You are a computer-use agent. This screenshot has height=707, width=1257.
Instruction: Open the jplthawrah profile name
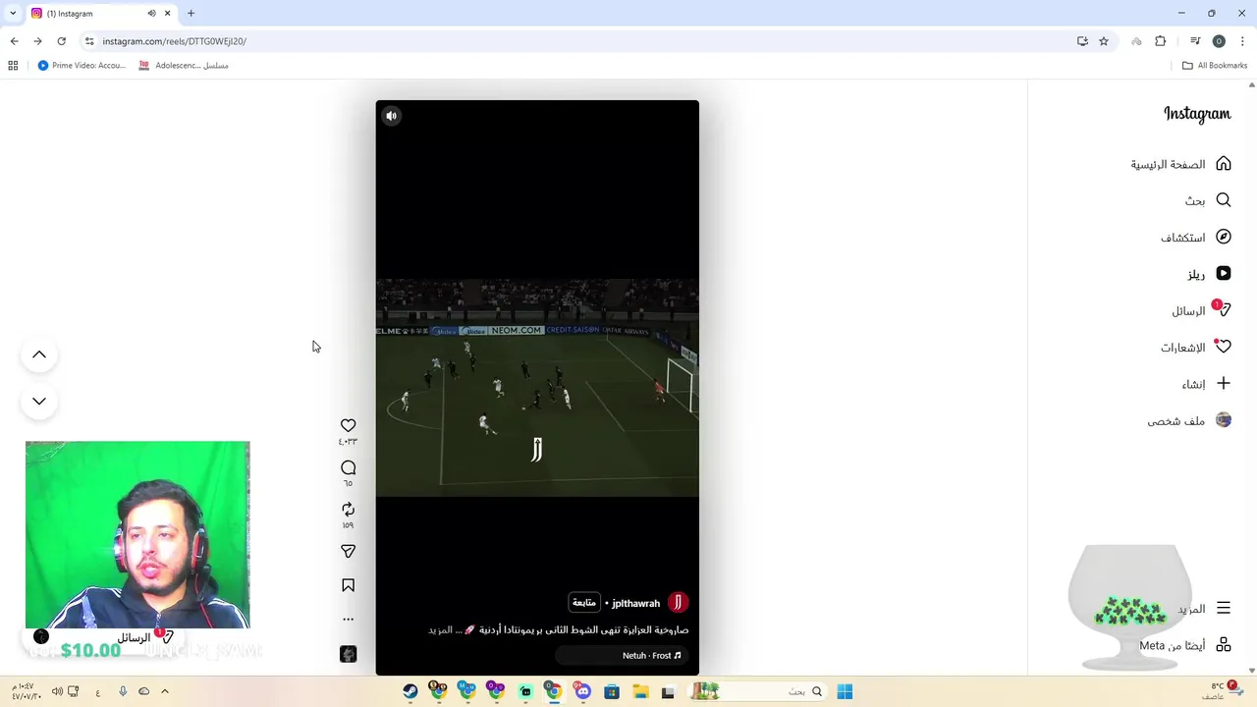(x=635, y=603)
